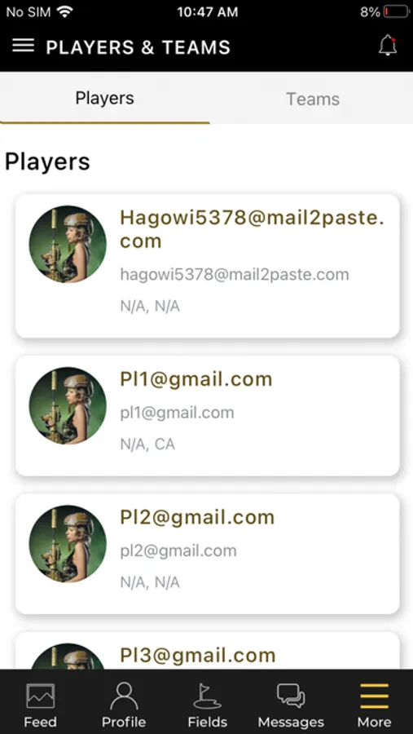Tap avatar photo of Hagowi5378 player

point(68,245)
